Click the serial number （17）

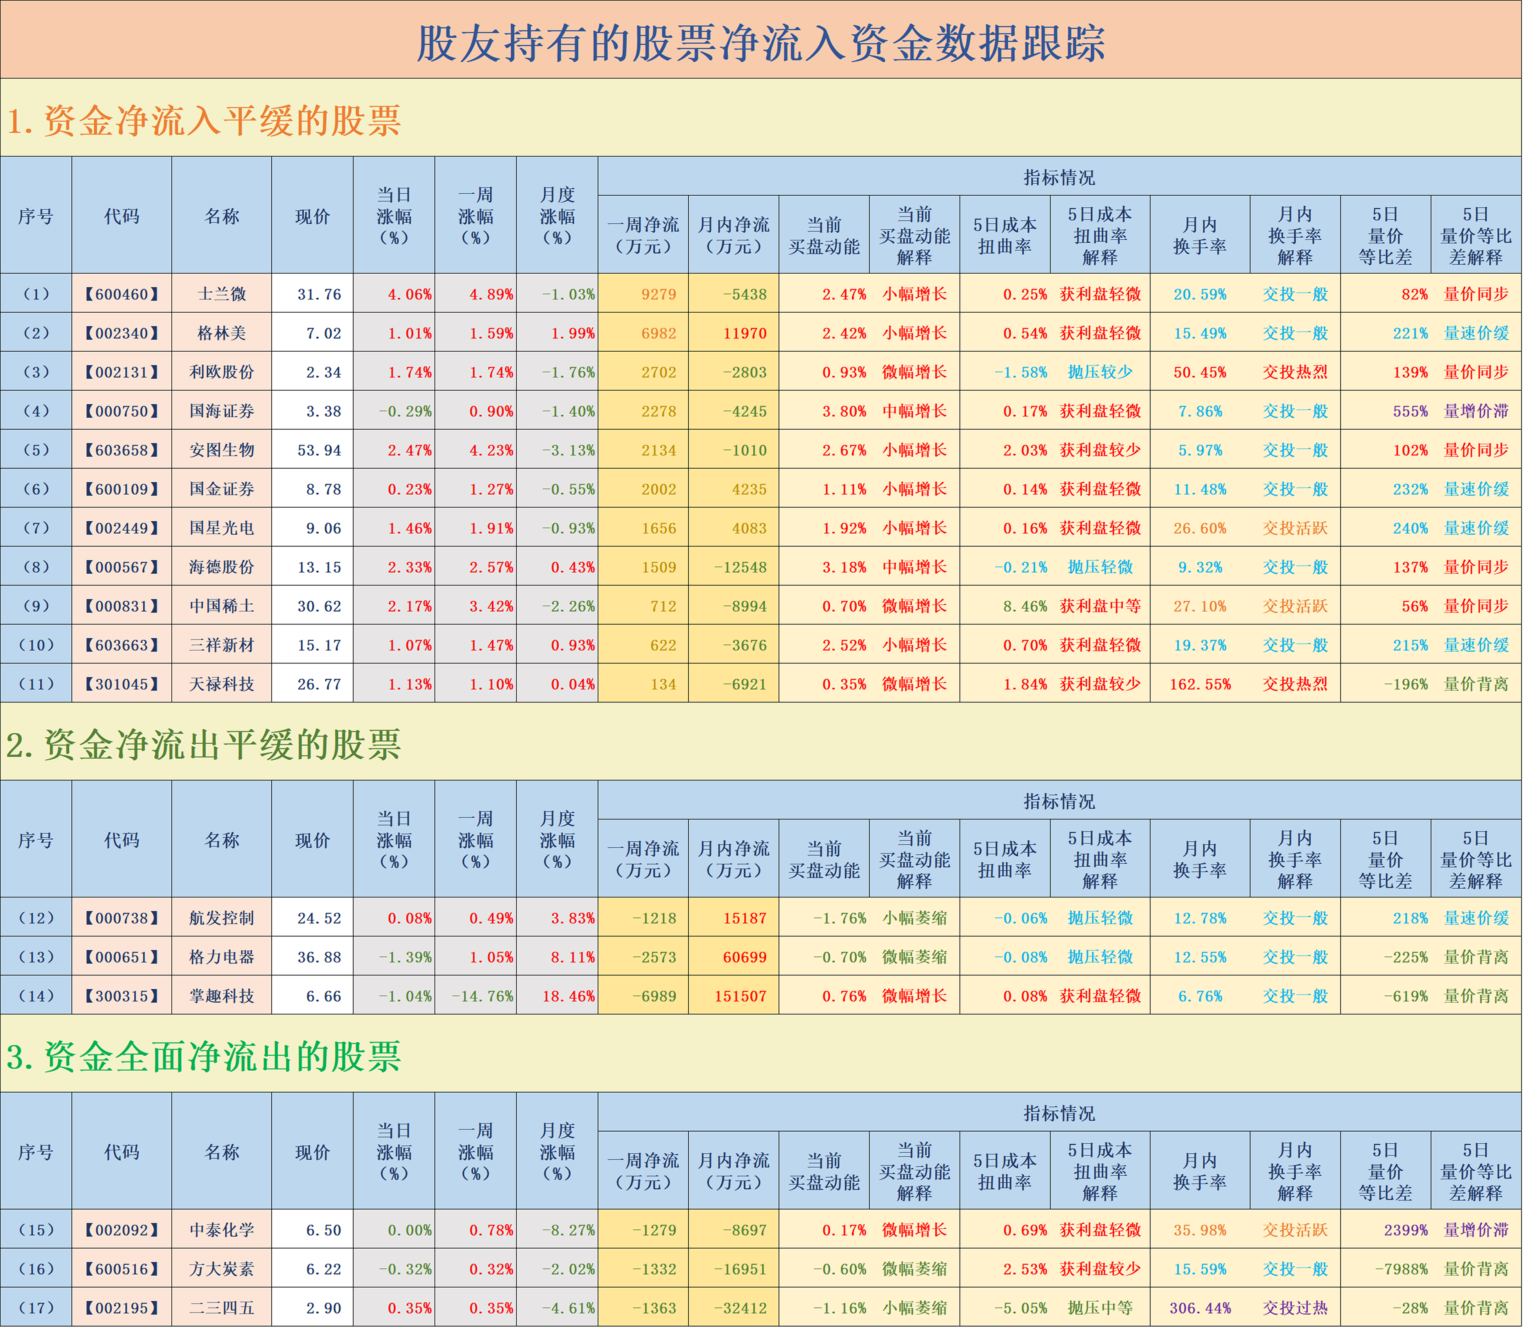(36, 1308)
